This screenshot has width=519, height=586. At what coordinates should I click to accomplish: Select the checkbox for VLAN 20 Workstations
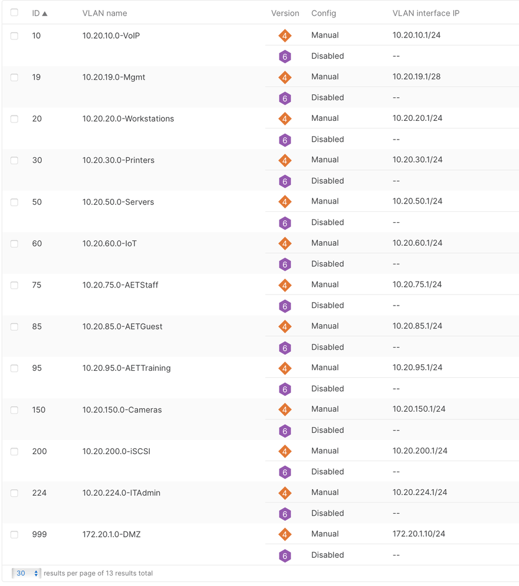15,119
